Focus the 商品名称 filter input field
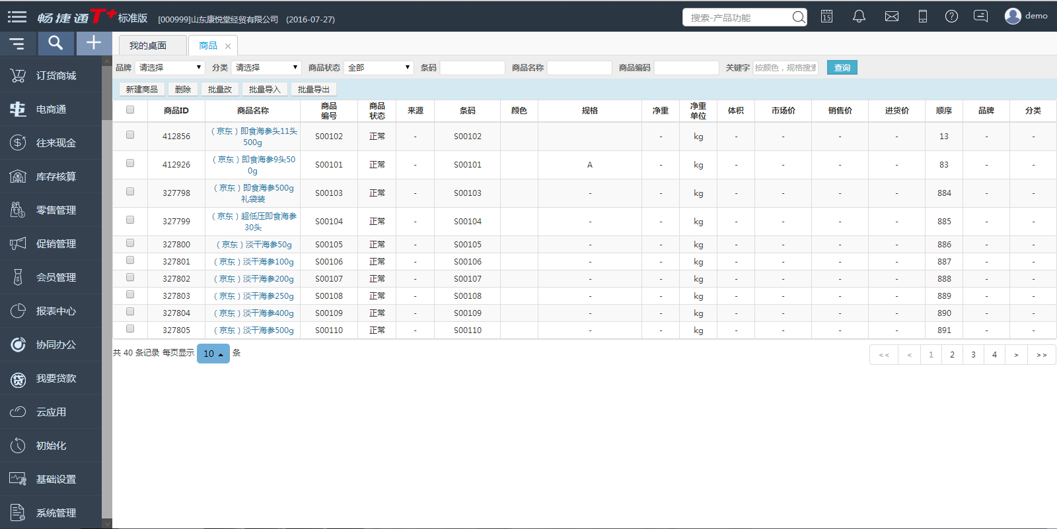The height and width of the screenshot is (529, 1057). coord(579,68)
